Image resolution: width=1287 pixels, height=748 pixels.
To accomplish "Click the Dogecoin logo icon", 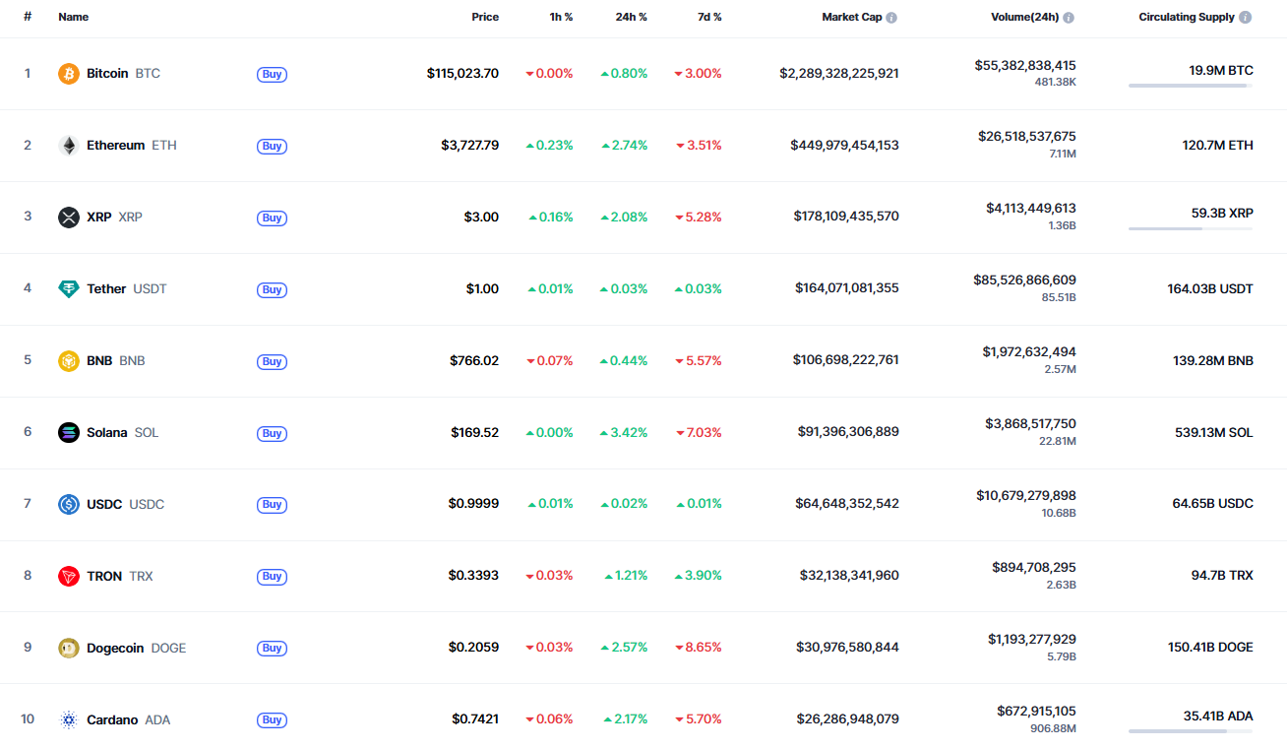I will point(69,649).
